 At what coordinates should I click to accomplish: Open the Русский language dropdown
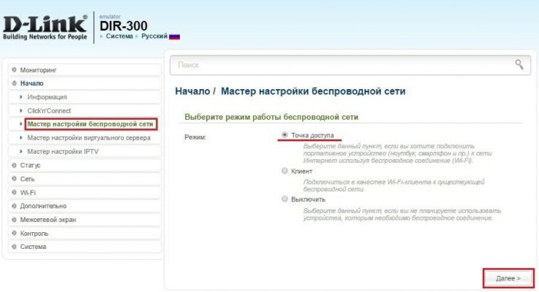tap(154, 36)
